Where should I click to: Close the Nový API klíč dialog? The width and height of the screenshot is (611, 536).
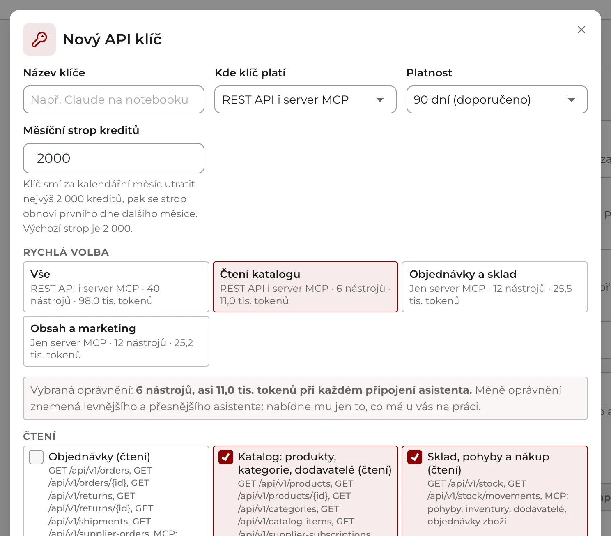tap(581, 30)
